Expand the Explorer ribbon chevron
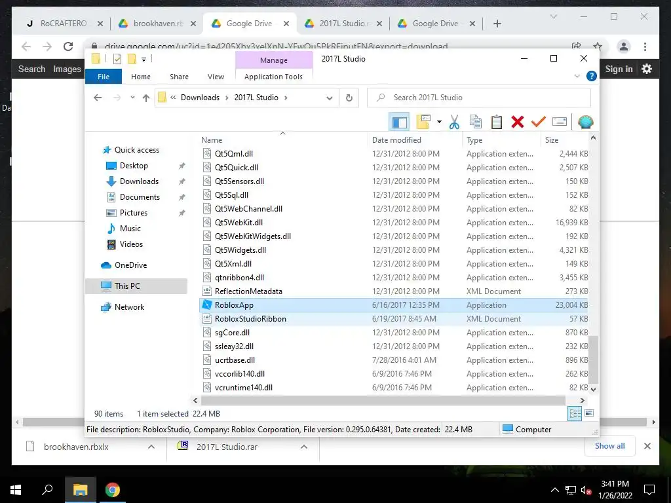The width and height of the screenshot is (671, 503). pyautogui.click(x=577, y=76)
